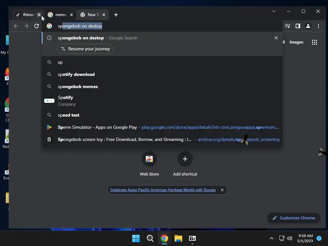
Task: Open the Windows Start menu
Action: (x=136, y=238)
